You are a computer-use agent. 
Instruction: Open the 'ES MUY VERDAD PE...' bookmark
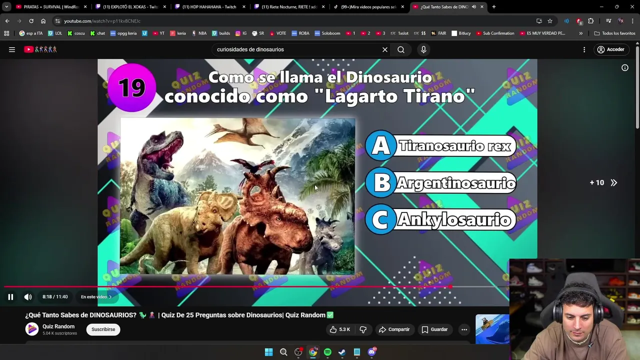pos(542,33)
